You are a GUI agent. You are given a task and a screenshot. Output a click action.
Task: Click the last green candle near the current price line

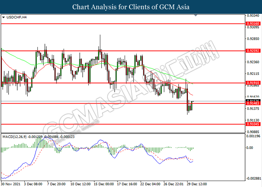point(192,105)
